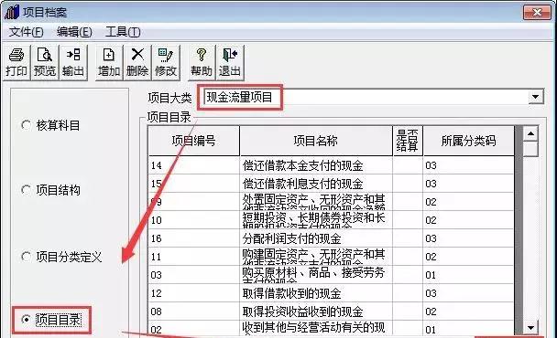The width and height of the screenshot is (557, 338).
Task: Open the 预览 preview tool
Action: coord(45,63)
